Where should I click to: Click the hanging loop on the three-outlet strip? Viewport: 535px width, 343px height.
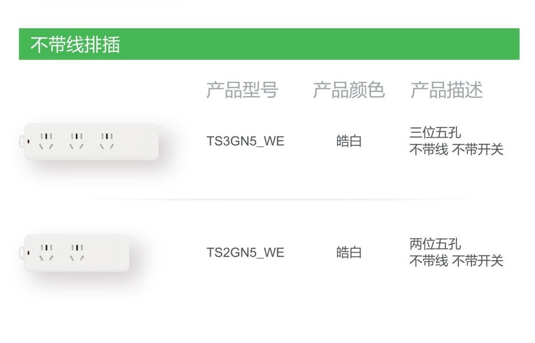pos(21,141)
